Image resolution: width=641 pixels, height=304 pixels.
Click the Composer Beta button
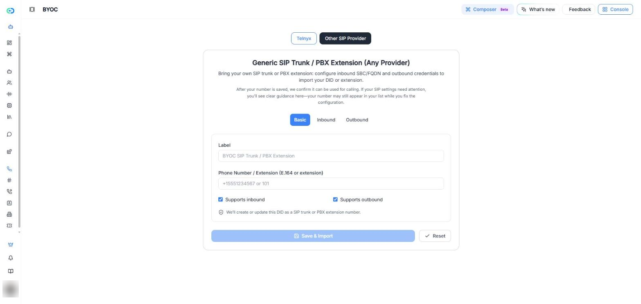coord(487,9)
